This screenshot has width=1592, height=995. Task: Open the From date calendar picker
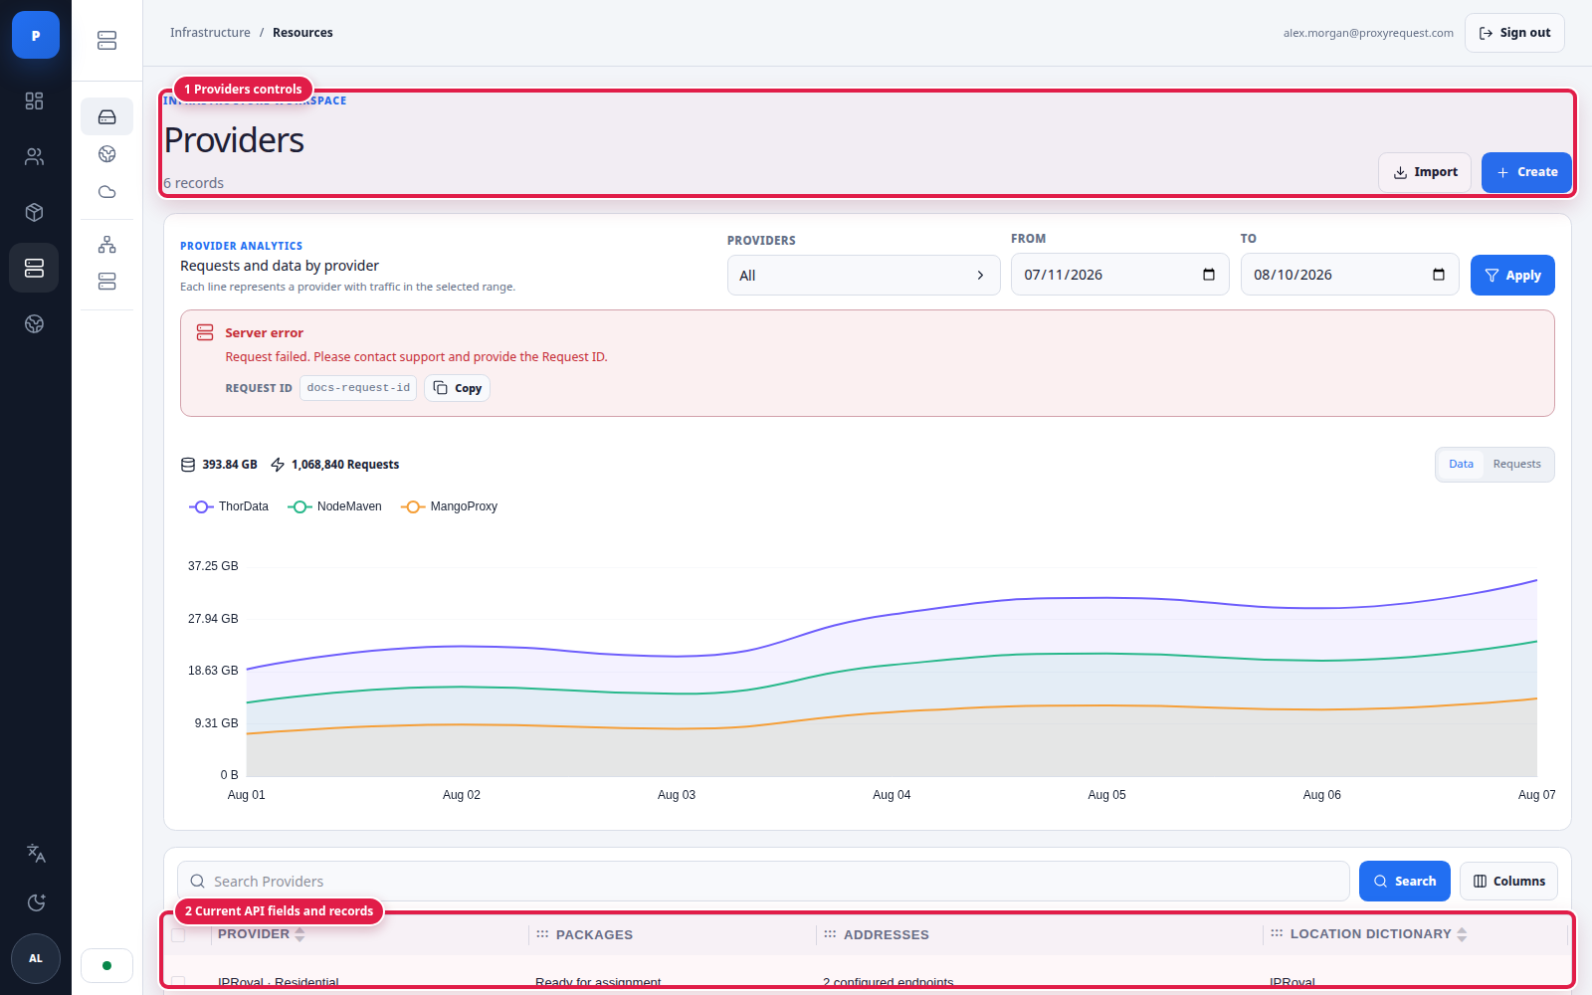pyautogui.click(x=1209, y=275)
